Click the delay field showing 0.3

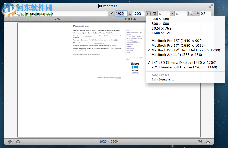205,13
